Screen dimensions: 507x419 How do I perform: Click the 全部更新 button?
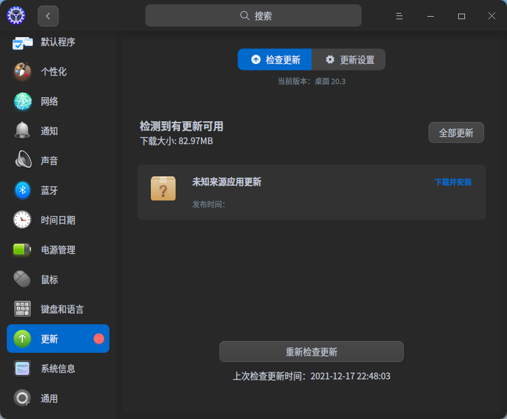(456, 132)
